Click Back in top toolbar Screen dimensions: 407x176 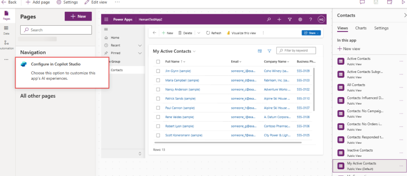click(9, 2)
